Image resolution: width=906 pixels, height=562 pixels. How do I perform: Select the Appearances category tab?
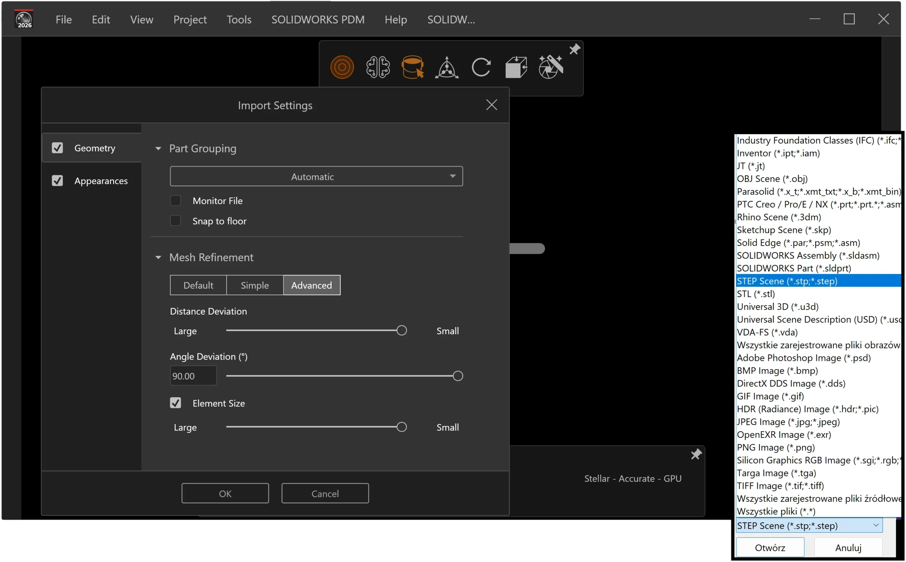(92, 181)
